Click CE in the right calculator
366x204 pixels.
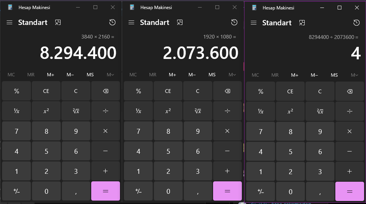pos(290,91)
